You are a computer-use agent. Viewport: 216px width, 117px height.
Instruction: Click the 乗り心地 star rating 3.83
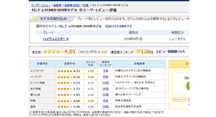coord(69,95)
